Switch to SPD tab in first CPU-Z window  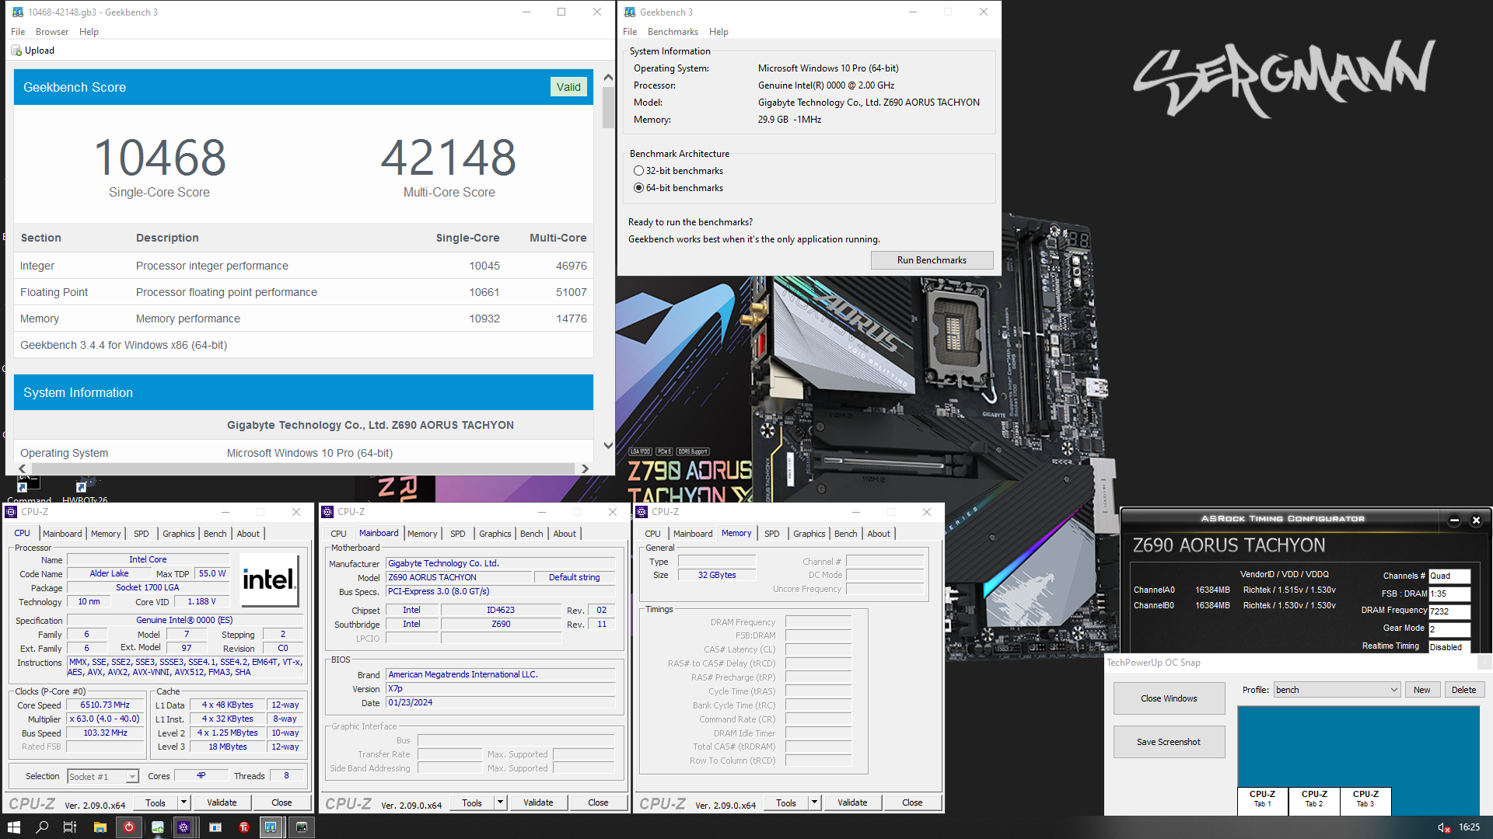(141, 534)
